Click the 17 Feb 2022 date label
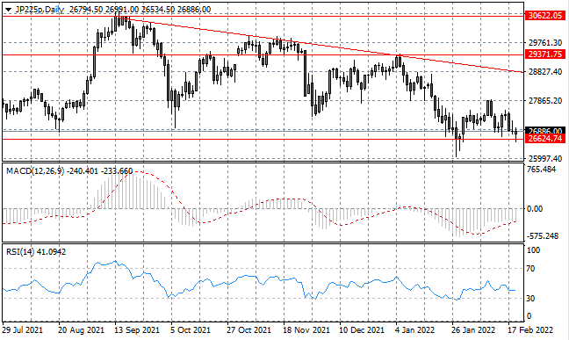This screenshot has width=569, height=340. pyautogui.click(x=530, y=329)
